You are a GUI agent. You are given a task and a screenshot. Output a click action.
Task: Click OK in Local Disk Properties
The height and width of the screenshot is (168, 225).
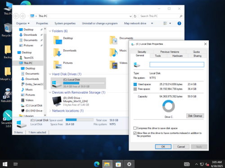pyautogui.click(x=163, y=146)
